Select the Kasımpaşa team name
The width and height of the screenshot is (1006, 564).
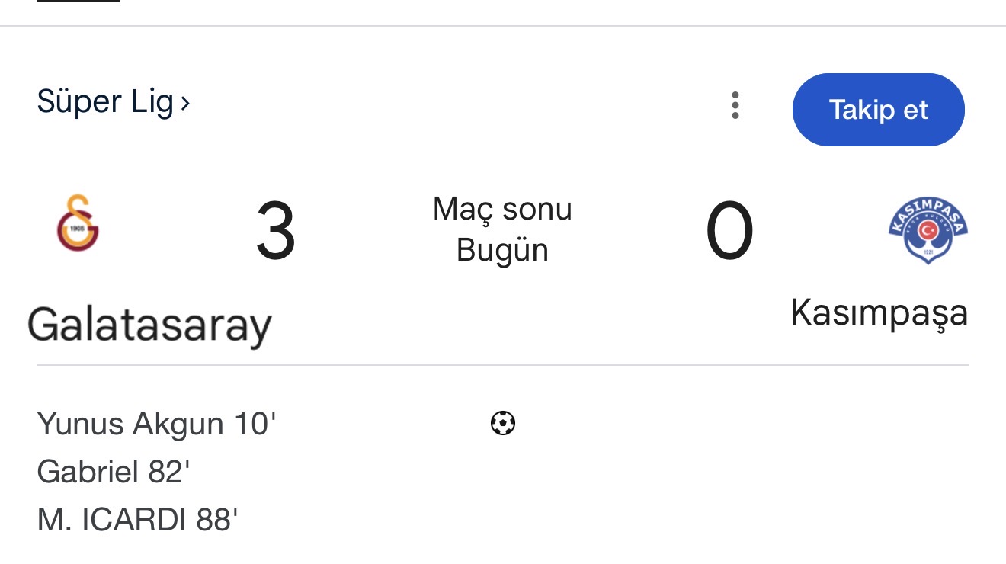879,312
